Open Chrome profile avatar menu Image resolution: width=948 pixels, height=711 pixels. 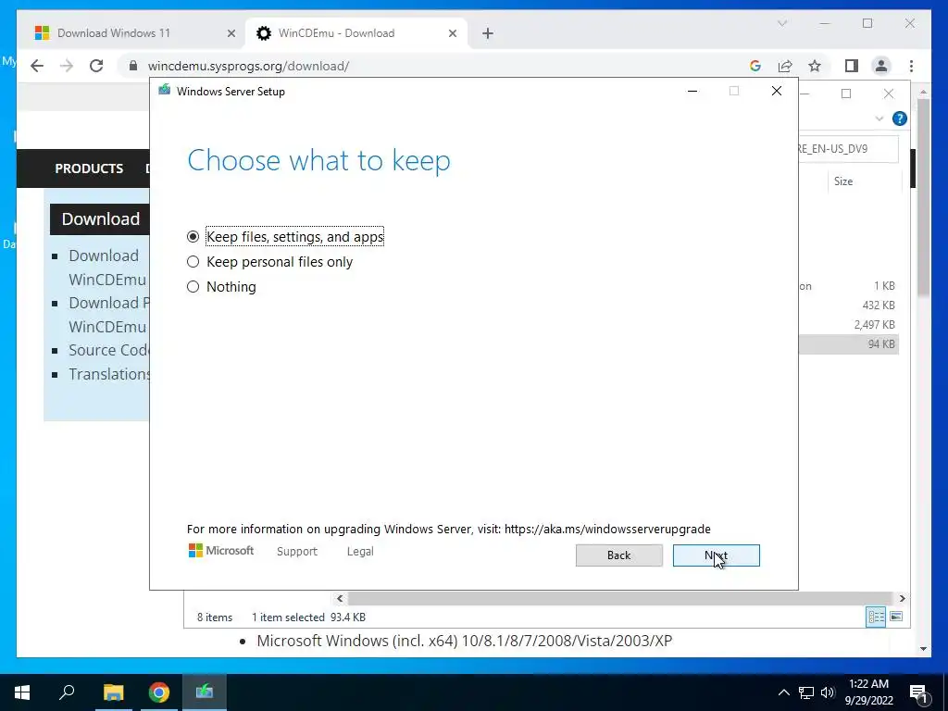(x=881, y=66)
